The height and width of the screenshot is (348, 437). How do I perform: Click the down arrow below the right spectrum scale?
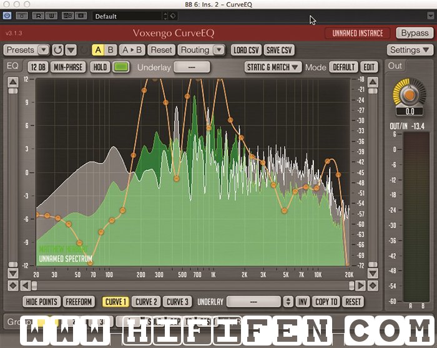(x=373, y=273)
